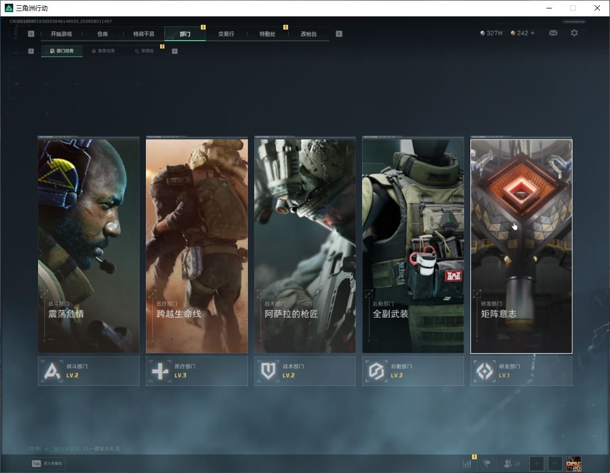The width and height of the screenshot is (610, 473).
Task: Open the friends list icon showing 18
Action: [512, 463]
